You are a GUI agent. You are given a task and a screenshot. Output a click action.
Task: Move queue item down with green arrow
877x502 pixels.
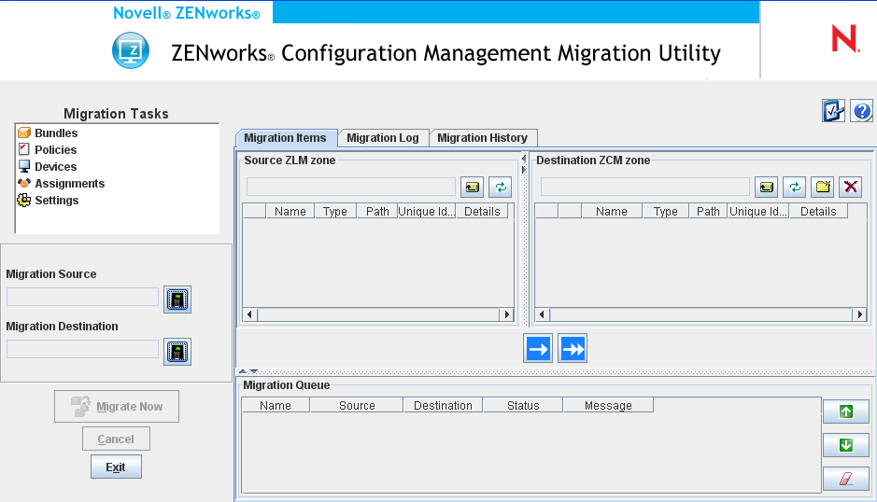pos(846,445)
